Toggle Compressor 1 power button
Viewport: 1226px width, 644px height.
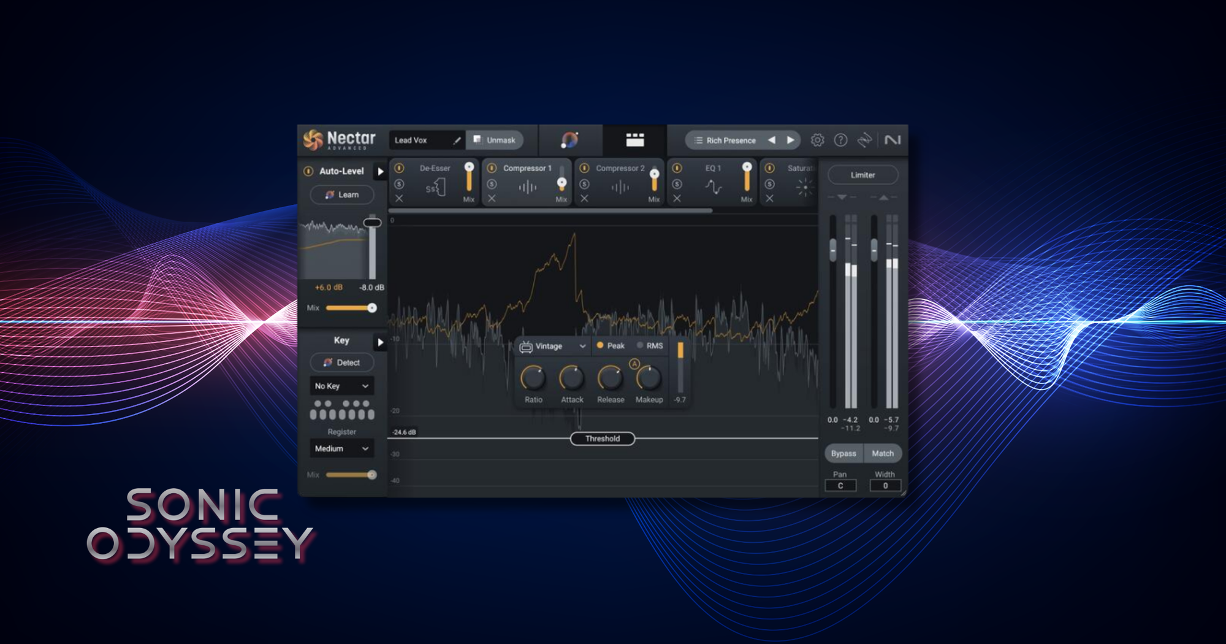tap(492, 168)
